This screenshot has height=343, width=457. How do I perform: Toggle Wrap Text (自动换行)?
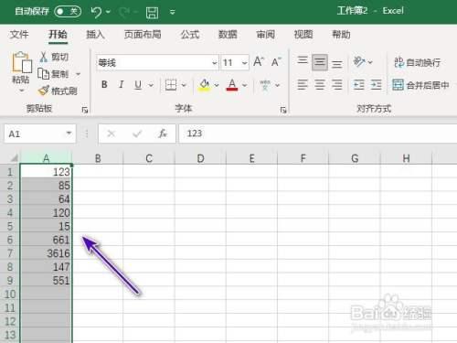tap(417, 62)
